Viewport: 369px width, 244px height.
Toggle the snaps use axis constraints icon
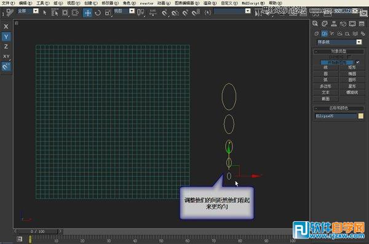click(x=6, y=67)
